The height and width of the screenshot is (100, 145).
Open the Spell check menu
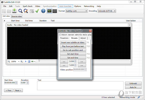(x=28, y=6)
